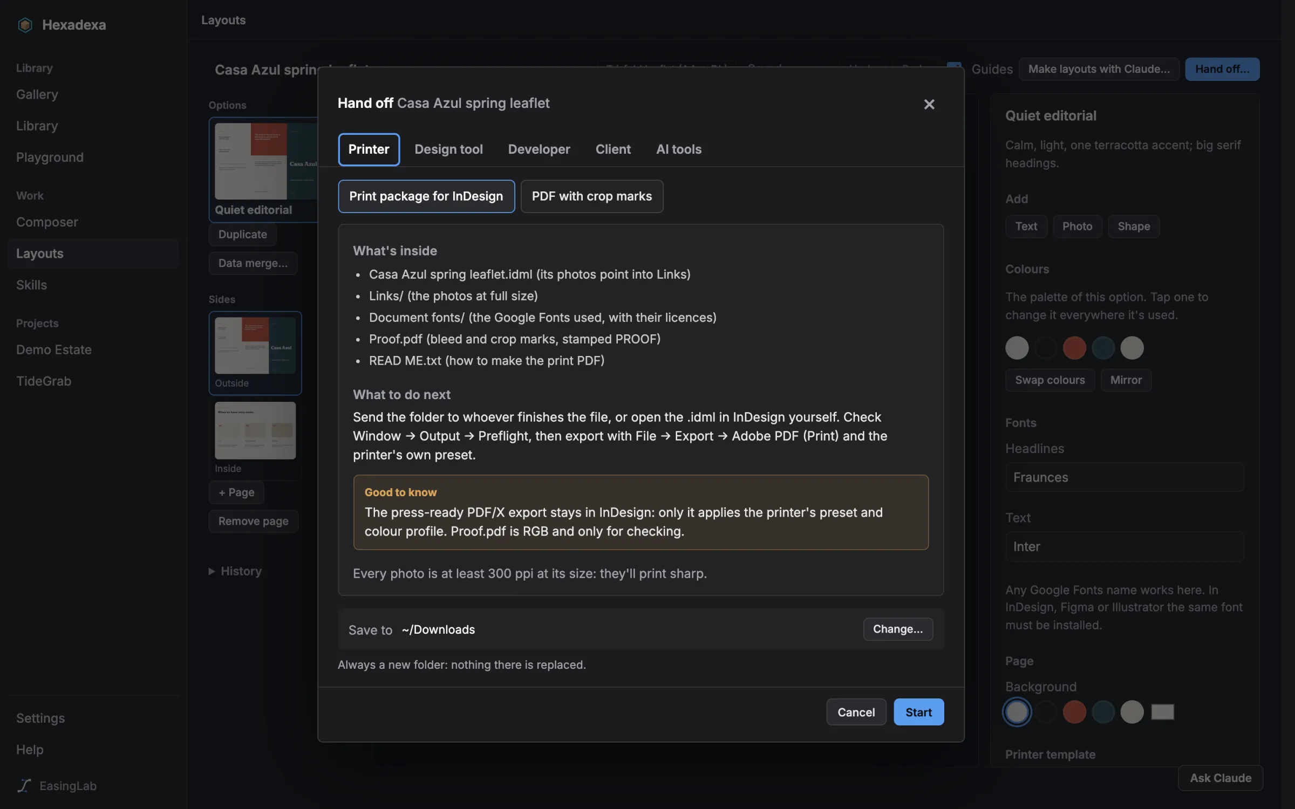Click the Hexadexa hexagon logo icon
Viewport: 1295px width, 809px height.
click(x=25, y=25)
